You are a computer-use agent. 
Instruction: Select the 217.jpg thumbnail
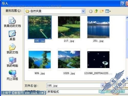[x=69, y=27]
